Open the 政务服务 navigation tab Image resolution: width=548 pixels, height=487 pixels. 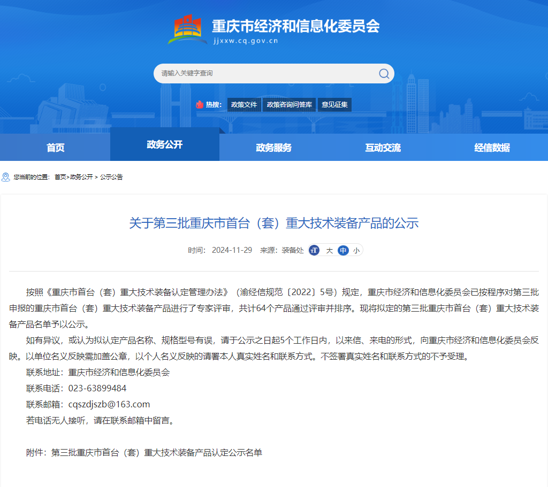click(274, 148)
